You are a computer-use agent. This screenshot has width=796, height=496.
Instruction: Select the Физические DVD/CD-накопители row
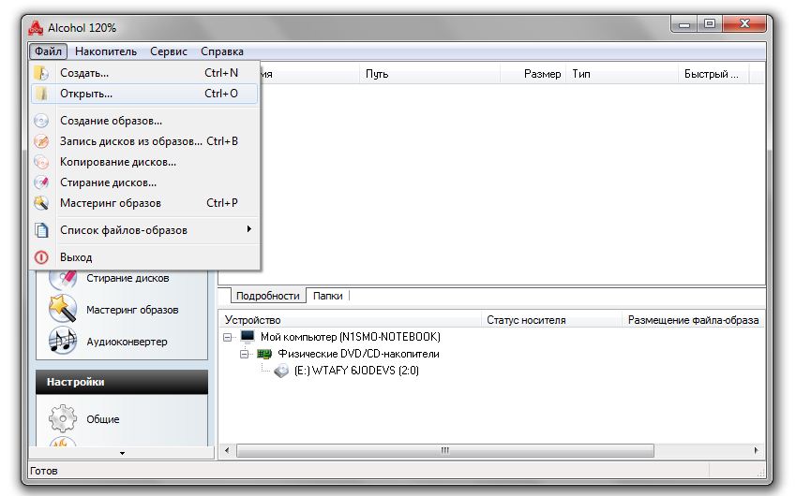[358, 354]
